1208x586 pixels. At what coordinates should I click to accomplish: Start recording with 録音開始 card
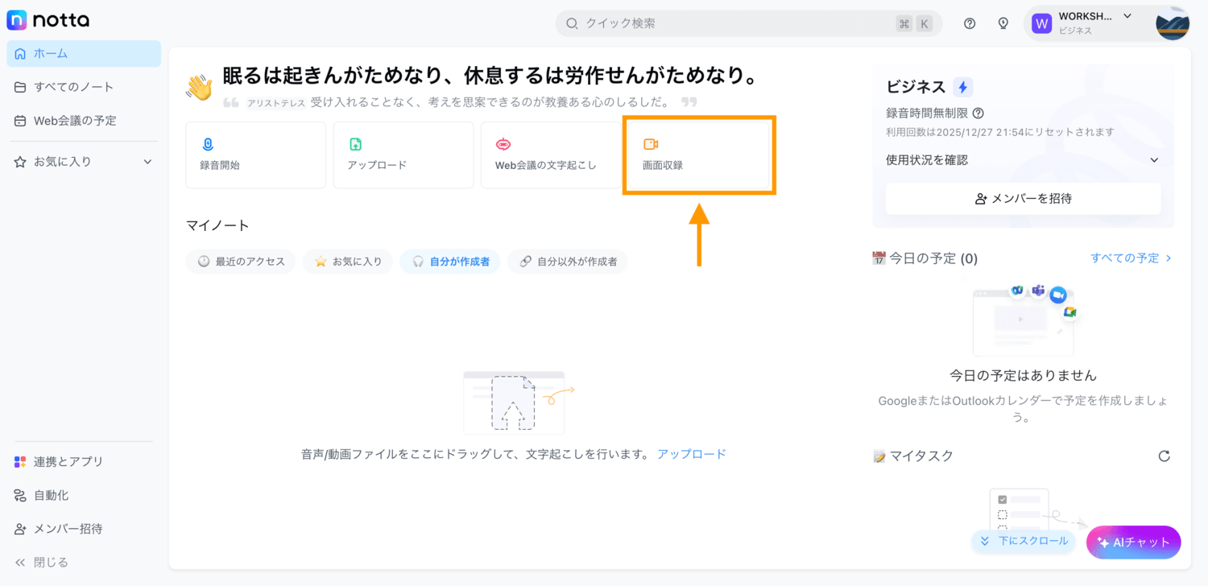coord(256,155)
